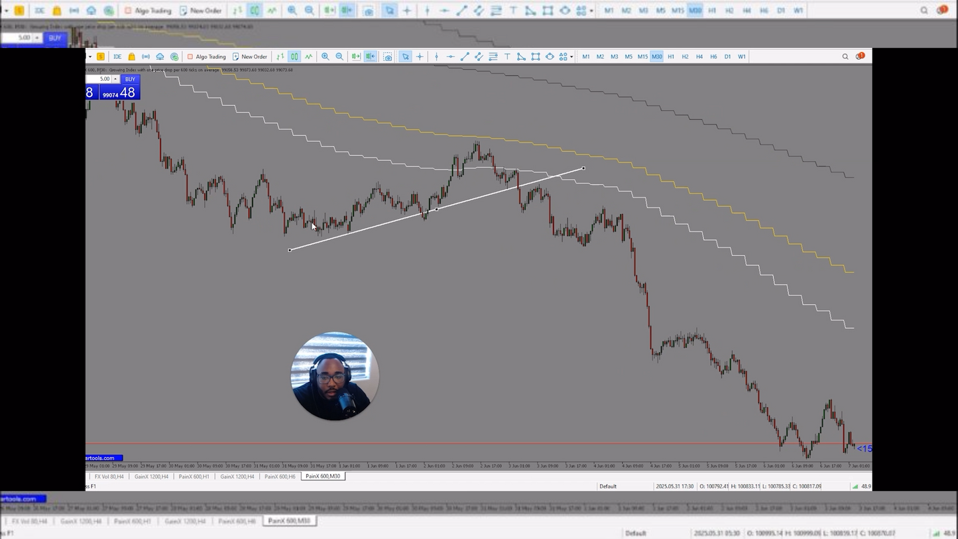
Task: Select the rectangle drawing tool
Action: (535, 56)
